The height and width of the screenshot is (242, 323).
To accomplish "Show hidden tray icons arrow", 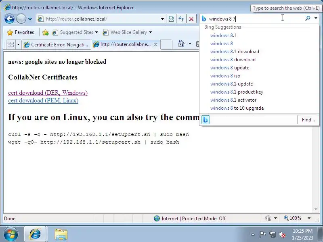I will point(253,234).
